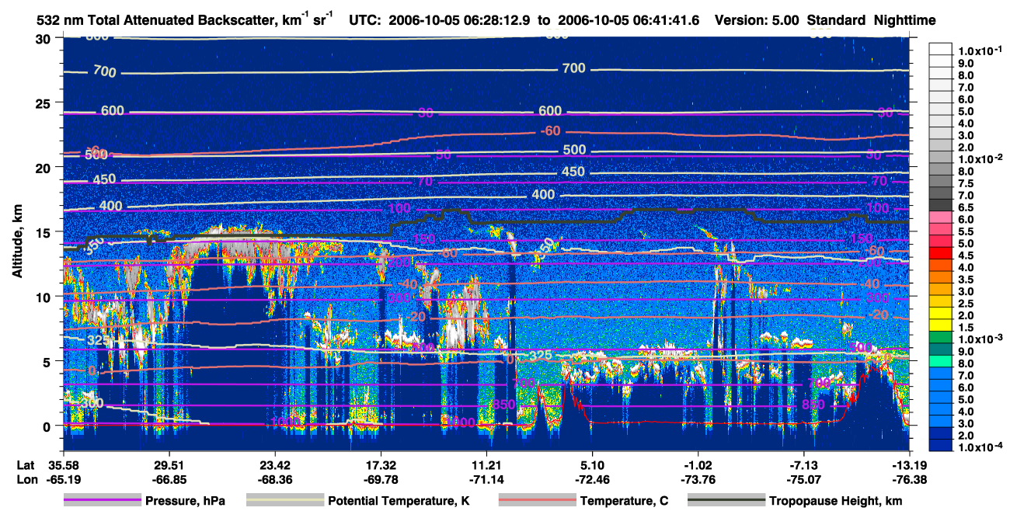Click the colorbar label '1.0x10-1'
1010x518 pixels.
(980, 50)
